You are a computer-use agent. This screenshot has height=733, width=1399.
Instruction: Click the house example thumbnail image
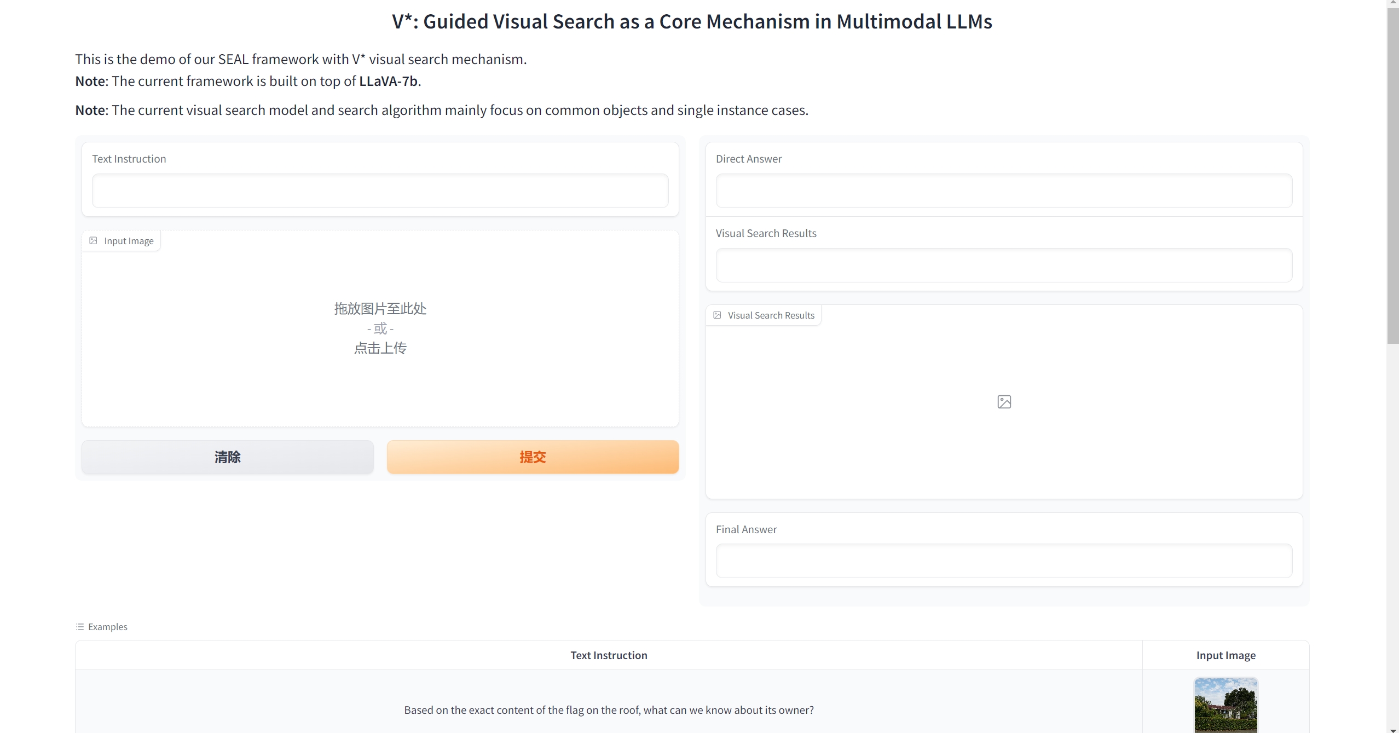1225,705
